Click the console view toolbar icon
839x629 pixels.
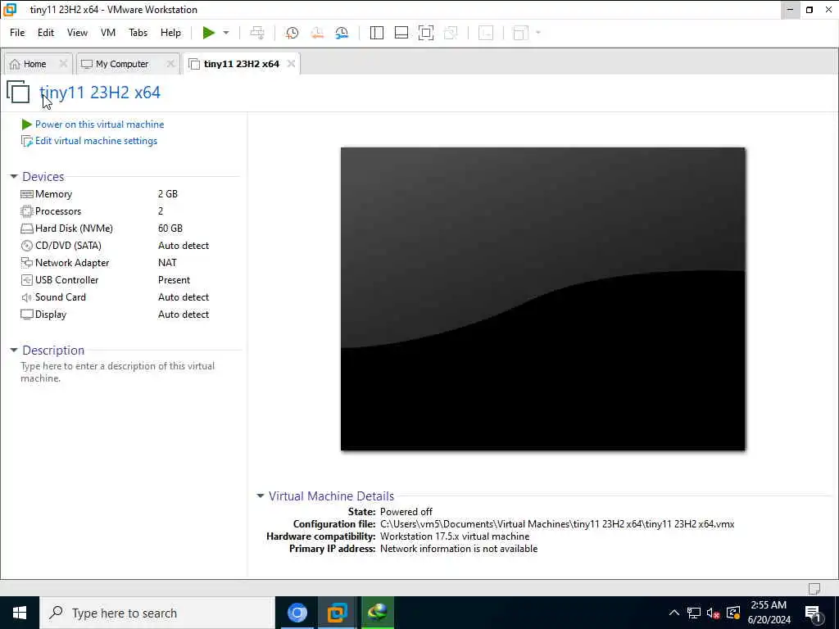[x=486, y=33]
